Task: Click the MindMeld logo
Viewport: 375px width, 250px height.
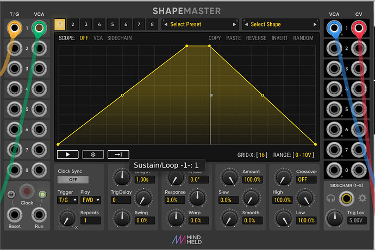Action: [x=187, y=239]
